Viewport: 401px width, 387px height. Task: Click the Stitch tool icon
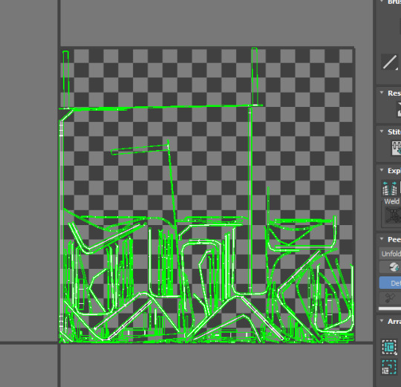tap(396, 148)
